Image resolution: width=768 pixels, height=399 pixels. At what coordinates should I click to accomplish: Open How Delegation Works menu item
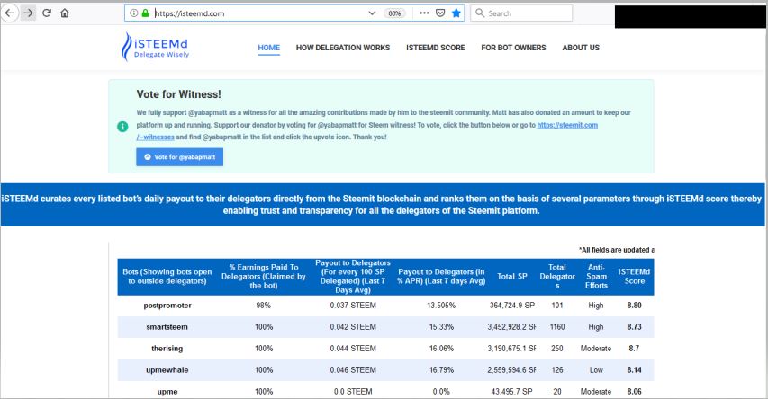(x=343, y=48)
